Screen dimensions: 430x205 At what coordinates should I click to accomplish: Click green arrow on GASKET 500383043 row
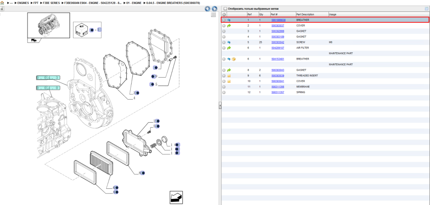click(x=229, y=70)
